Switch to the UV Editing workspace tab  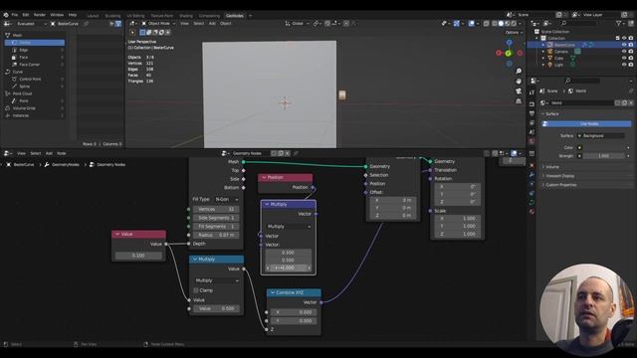[x=135, y=16]
